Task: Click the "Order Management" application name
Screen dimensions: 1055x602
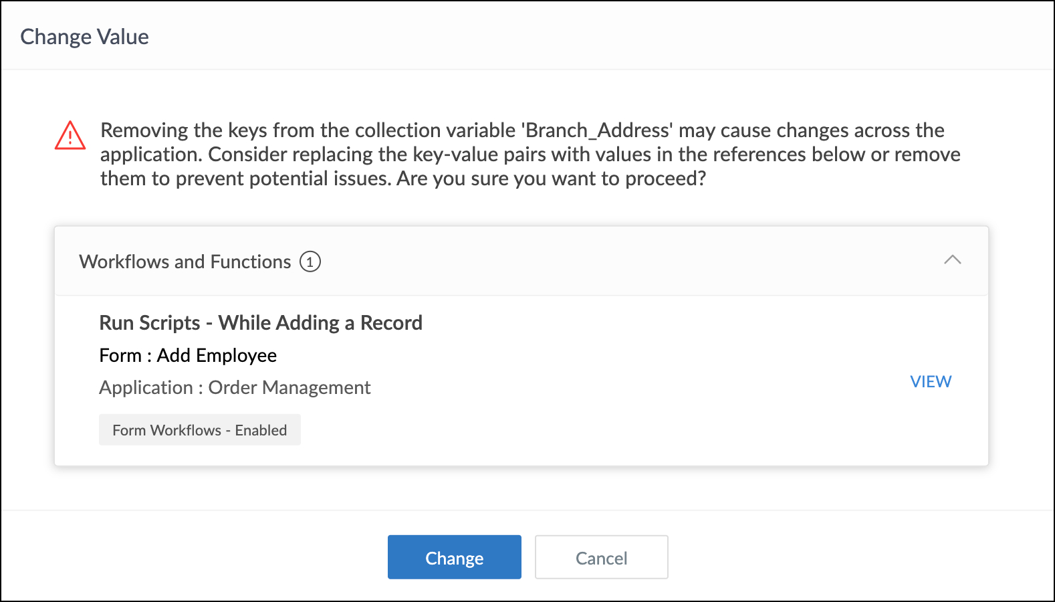Action: click(x=289, y=387)
